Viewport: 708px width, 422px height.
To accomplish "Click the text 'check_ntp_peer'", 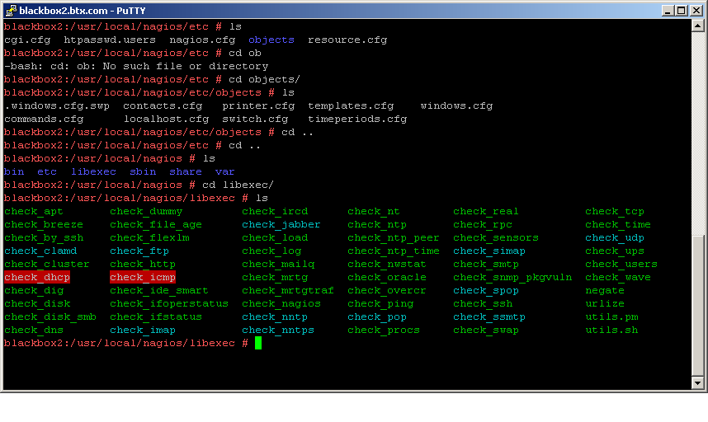I will click(394, 237).
